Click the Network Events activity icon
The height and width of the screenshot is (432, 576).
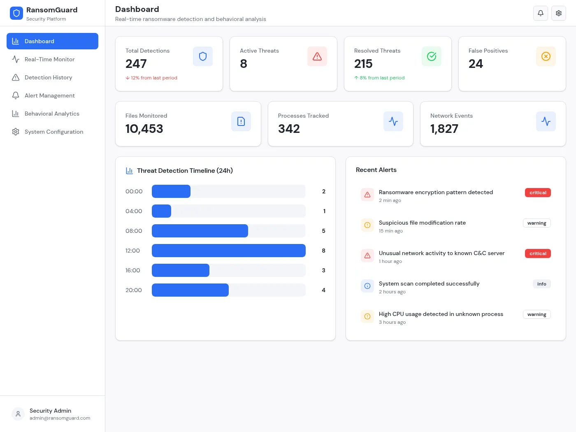[x=546, y=121]
